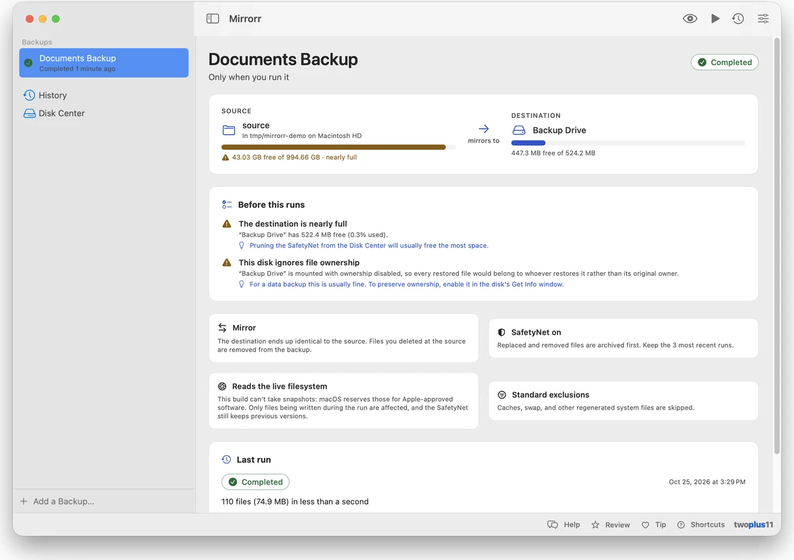
Task: Click the Backup Drive disk icon
Action: click(x=519, y=130)
